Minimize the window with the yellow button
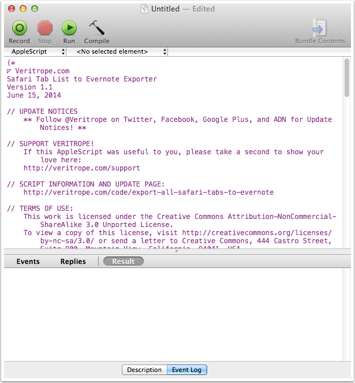355x383 pixels. pyautogui.click(x=23, y=9)
